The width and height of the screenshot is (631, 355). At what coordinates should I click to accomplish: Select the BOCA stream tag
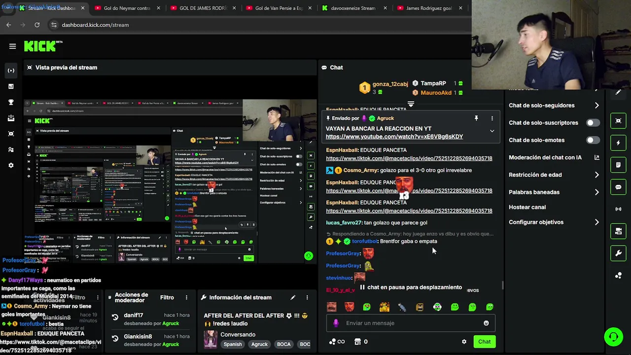[x=283, y=344]
